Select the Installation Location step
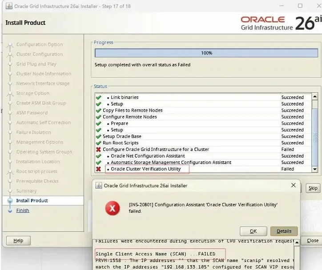The height and width of the screenshot is (270, 322). (x=38, y=162)
